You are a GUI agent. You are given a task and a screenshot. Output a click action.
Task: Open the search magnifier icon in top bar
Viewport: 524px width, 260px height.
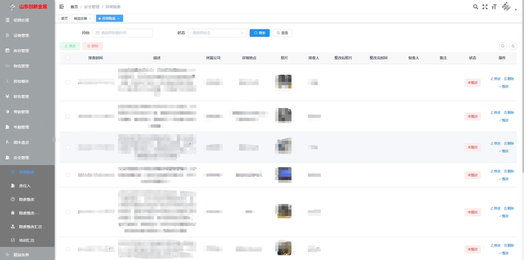pyautogui.click(x=476, y=7)
